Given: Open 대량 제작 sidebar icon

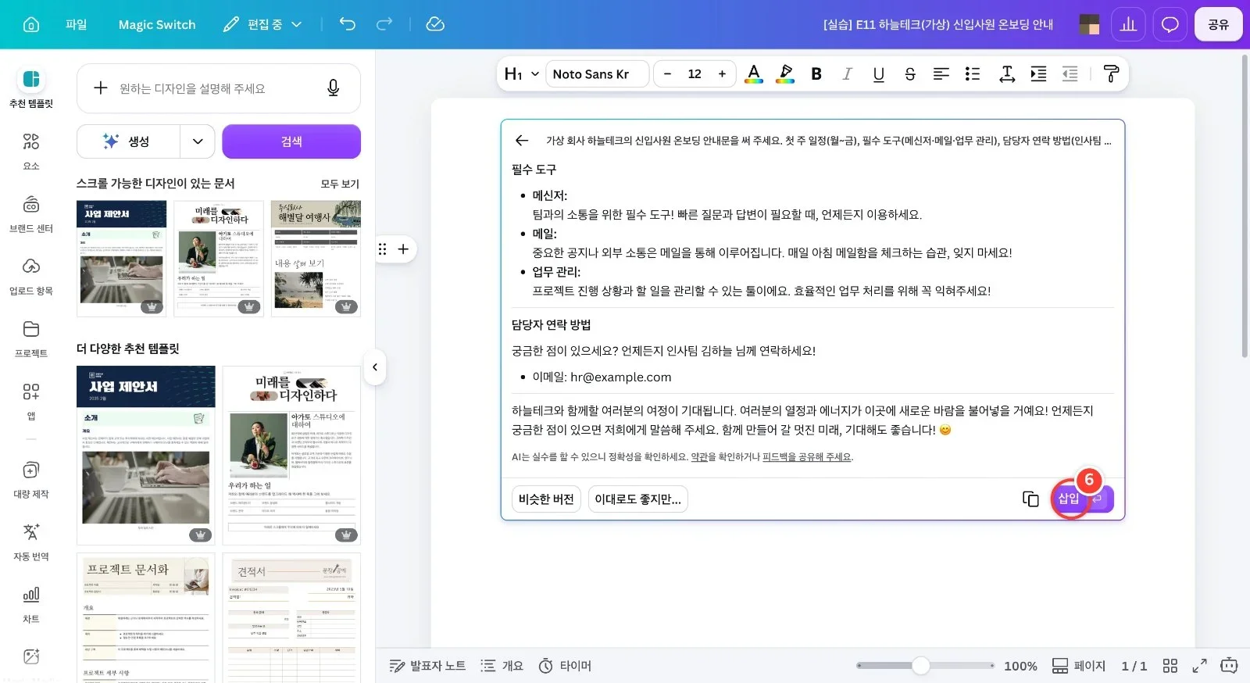Looking at the screenshot, I should pyautogui.click(x=31, y=479).
